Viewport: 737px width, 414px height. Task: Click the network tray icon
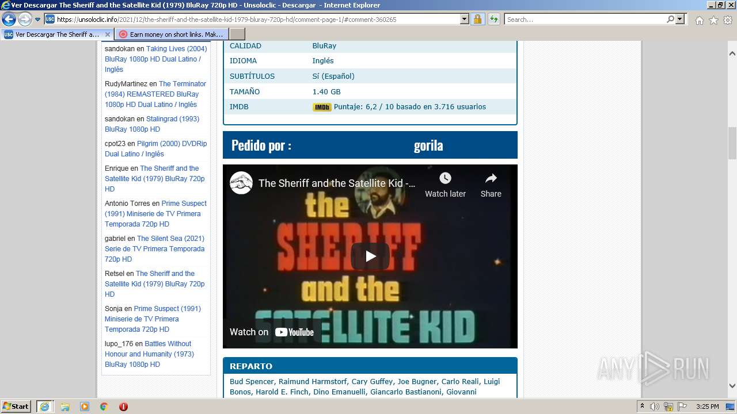tap(668, 407)
